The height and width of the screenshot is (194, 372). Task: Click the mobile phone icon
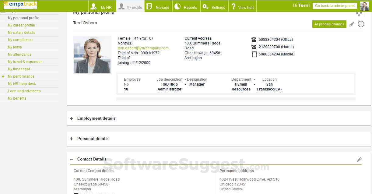tap(254, 54)
